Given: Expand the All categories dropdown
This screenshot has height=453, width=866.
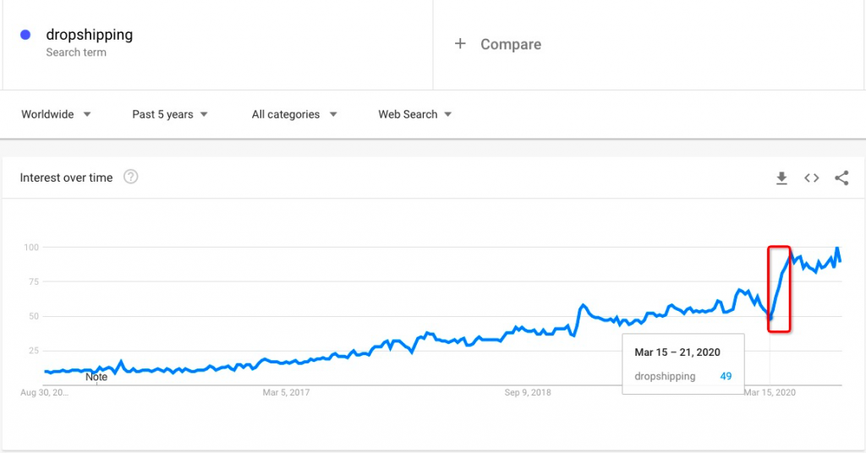Looking at the screenshot, I should coord(293,114).
